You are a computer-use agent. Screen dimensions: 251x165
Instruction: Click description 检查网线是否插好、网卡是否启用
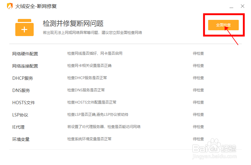click(95, 53)
